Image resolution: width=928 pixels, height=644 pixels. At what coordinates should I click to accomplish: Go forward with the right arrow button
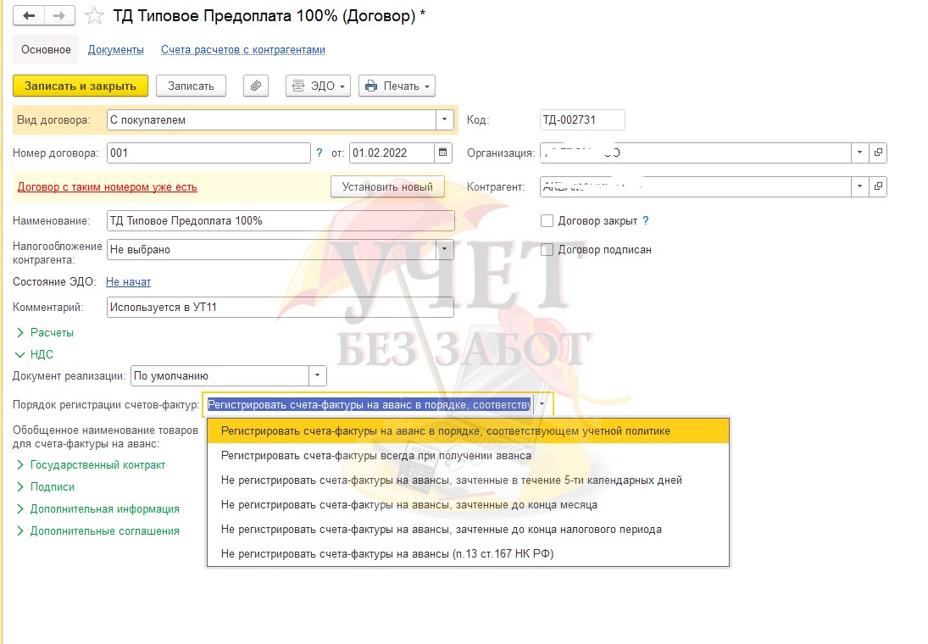[x=60, y=16]
